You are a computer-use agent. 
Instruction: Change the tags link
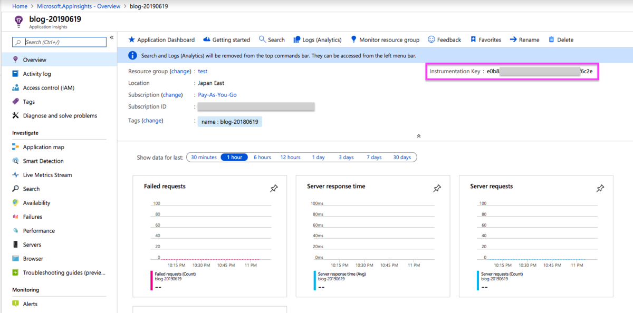point(152,121)
